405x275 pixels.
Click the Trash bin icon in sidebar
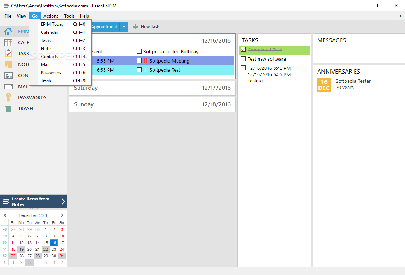tap(8, 108)
